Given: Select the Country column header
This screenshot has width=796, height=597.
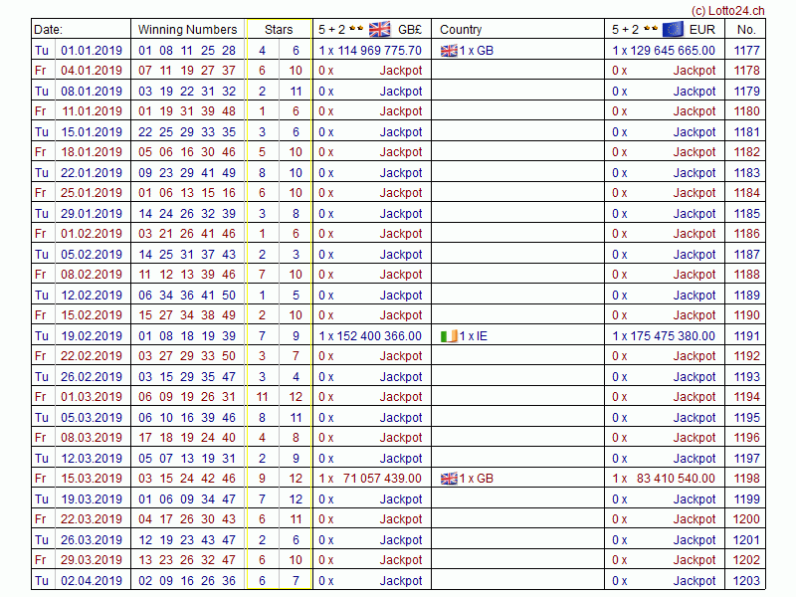Looking at the screenshot, I should pyautogui.click(x=461, y=30).
